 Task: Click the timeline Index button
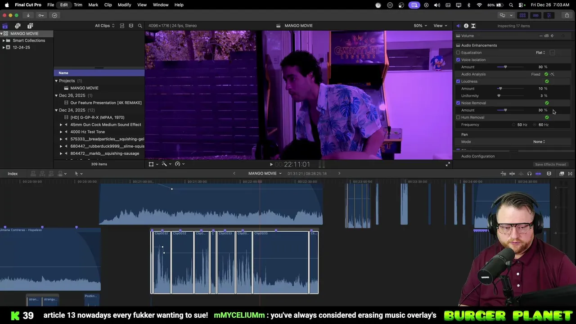click(x=13, y=174)
